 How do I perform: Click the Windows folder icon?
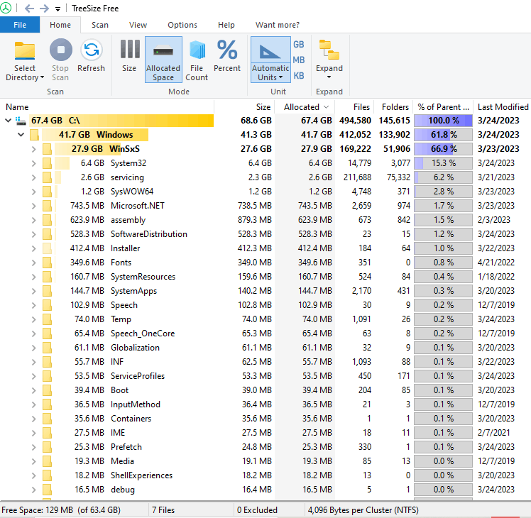coord(34,135)
